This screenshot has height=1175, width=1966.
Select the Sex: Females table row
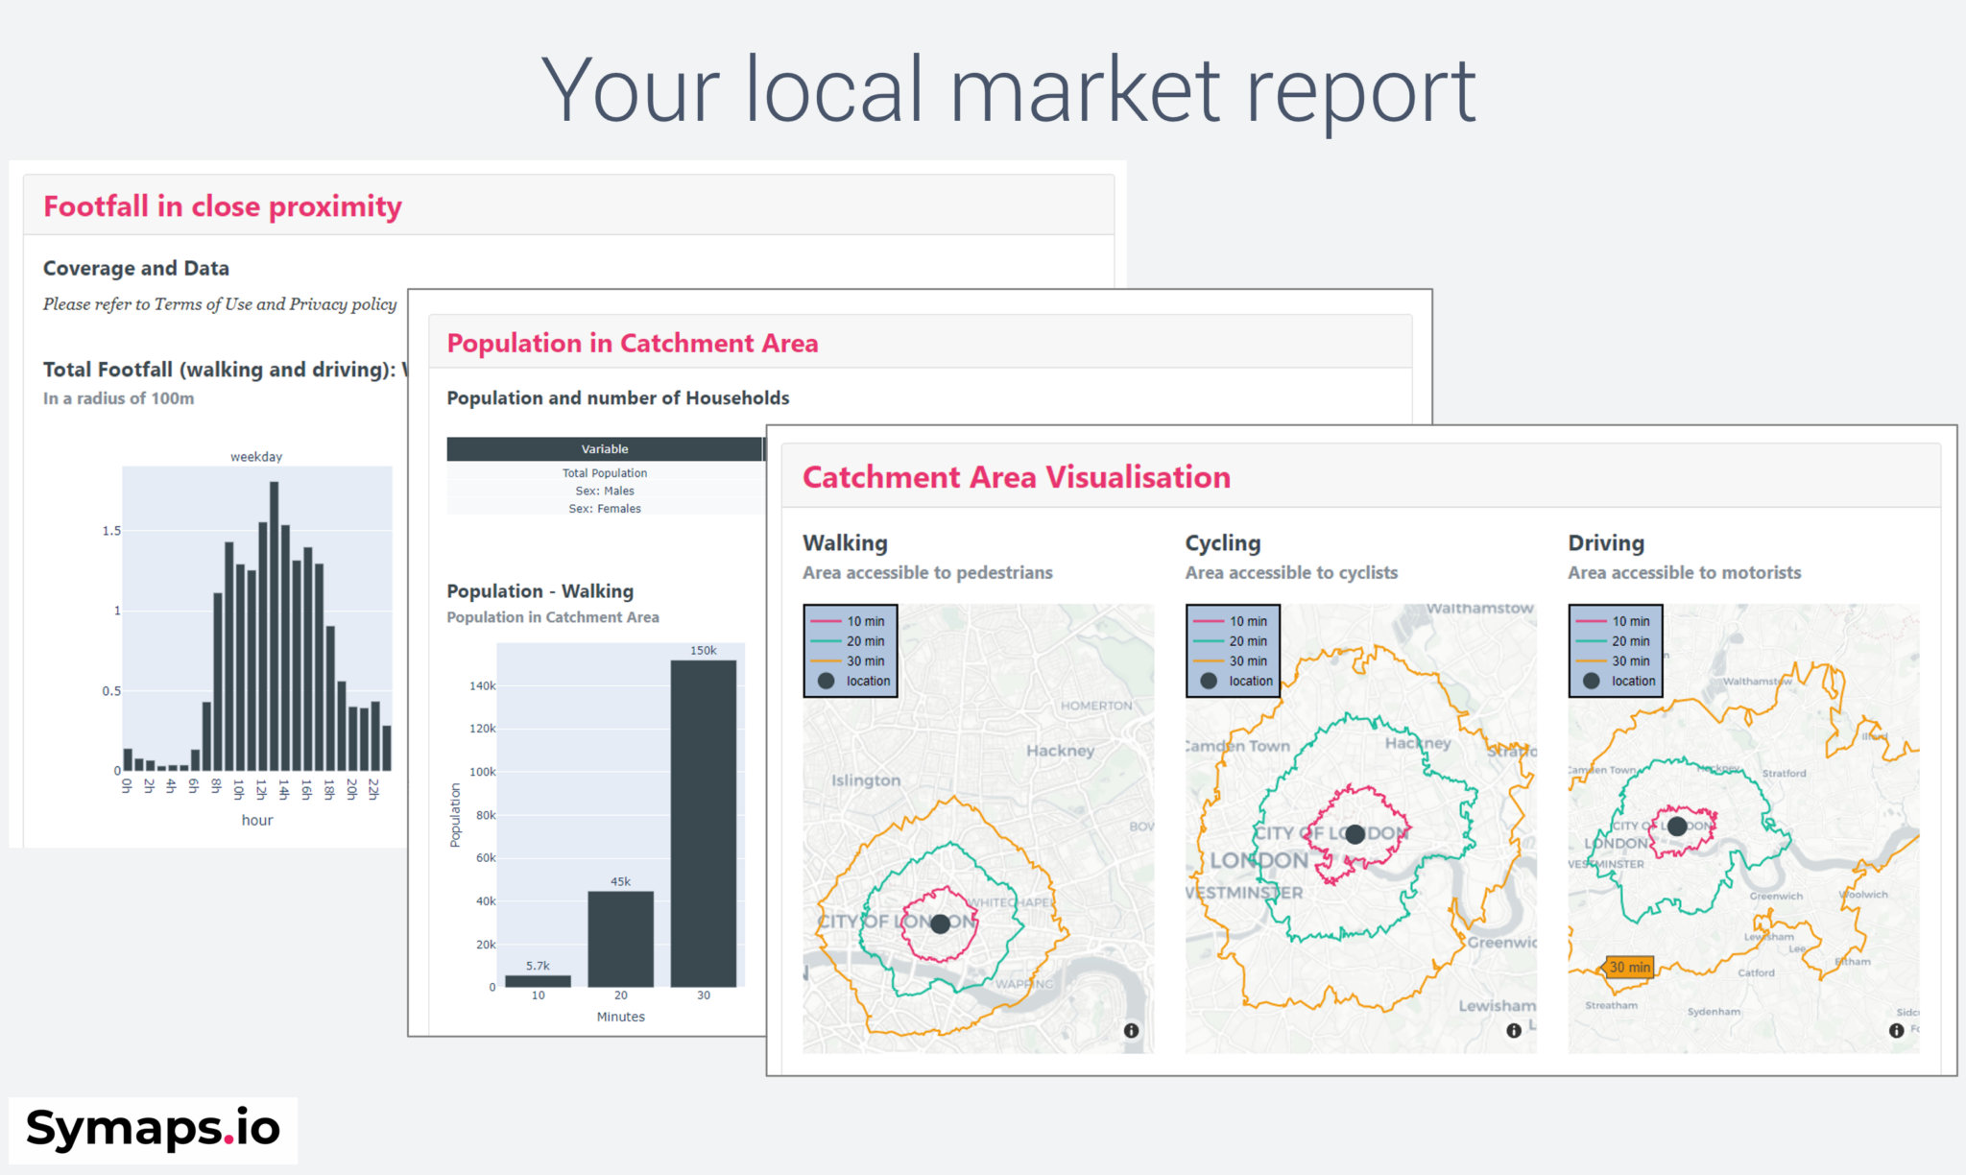pos(605,509)
